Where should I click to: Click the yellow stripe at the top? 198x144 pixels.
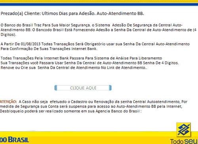[99, 2]
